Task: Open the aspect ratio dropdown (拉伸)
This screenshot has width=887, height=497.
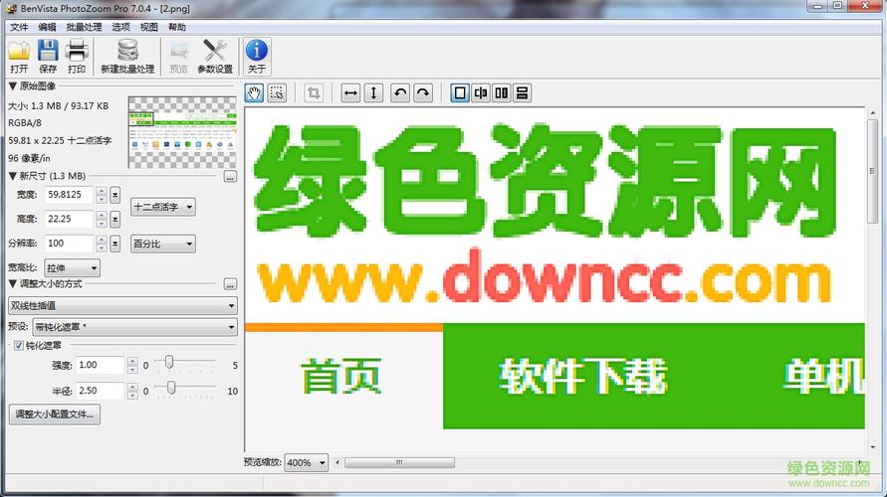Action: 73,267
